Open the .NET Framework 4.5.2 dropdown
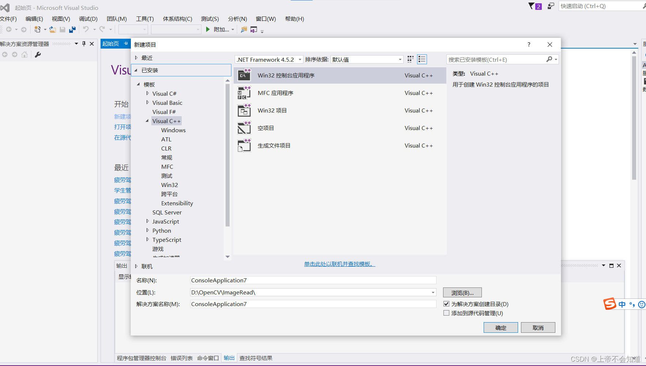Viewport: 646px width, 366px height. point(269,60)
